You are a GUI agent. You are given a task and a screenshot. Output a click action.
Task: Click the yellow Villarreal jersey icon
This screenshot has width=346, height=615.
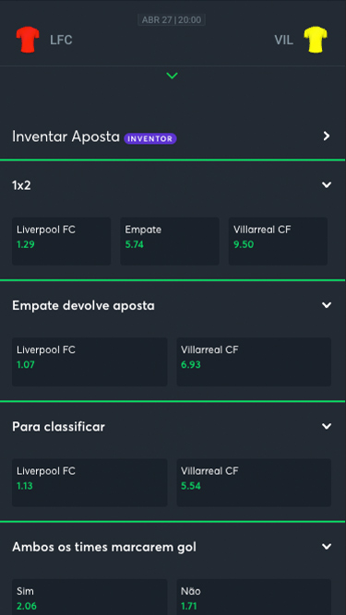coord(316,40)
